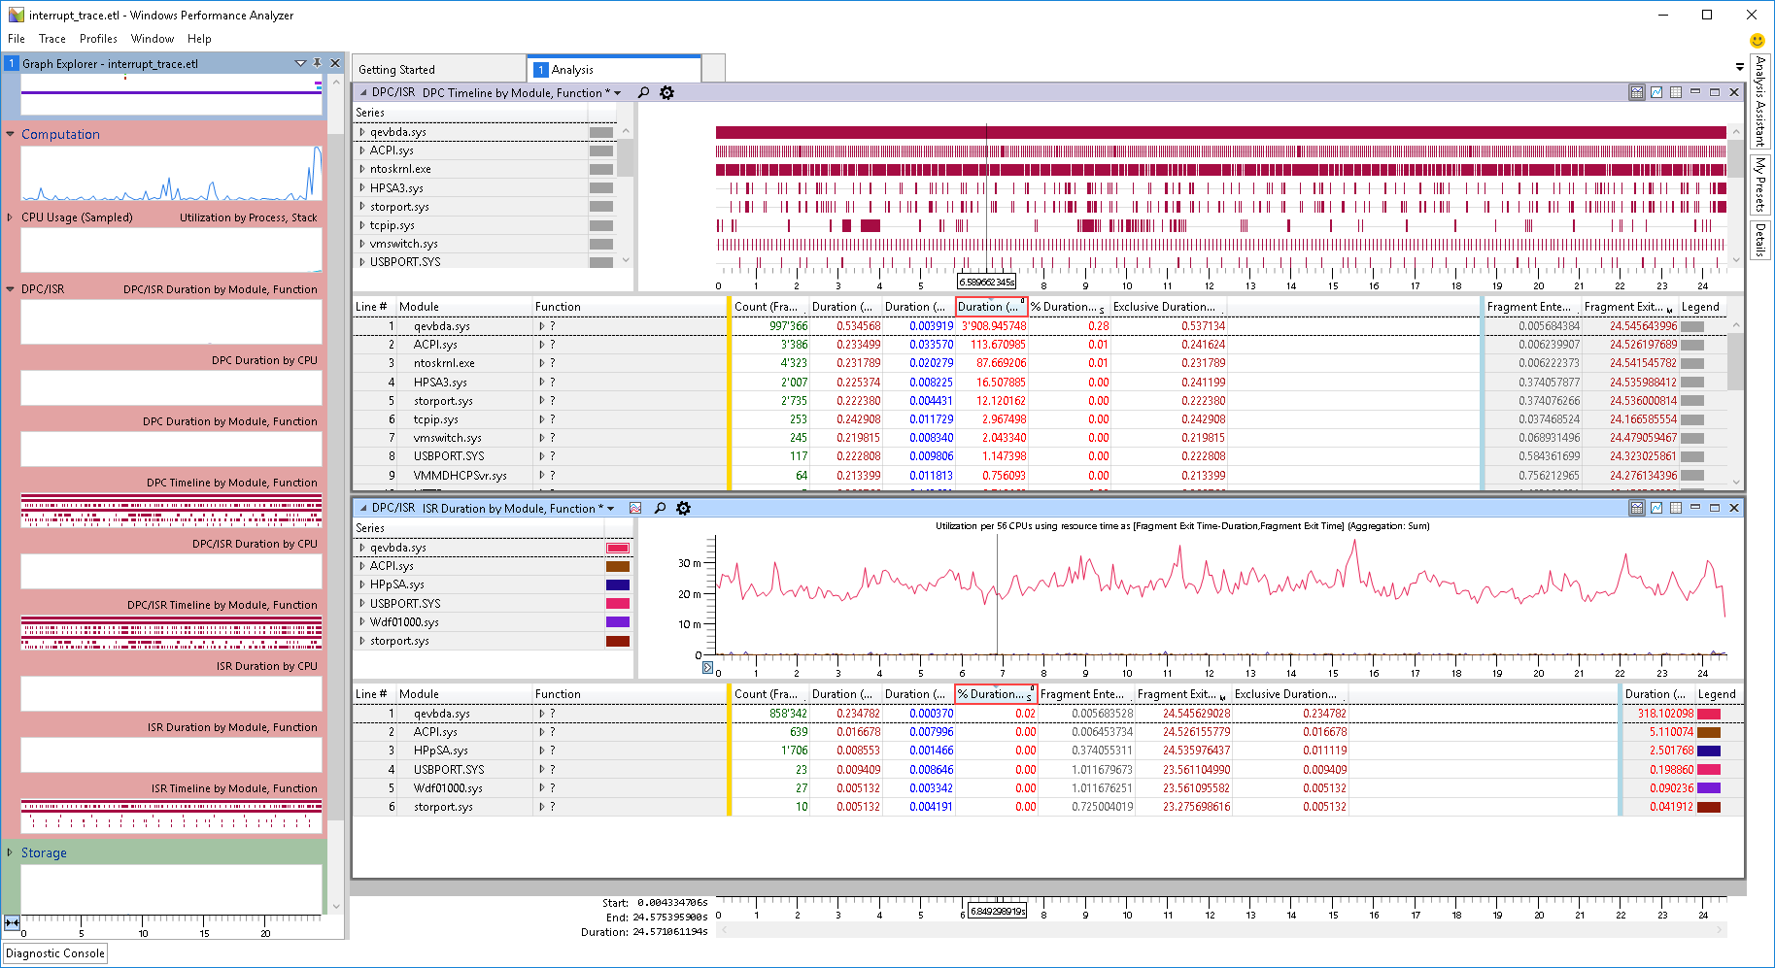Screen dimensions: 1775x968
Task: Collapse the DPC/ISR graph group
Action: [x=10, y=289]
